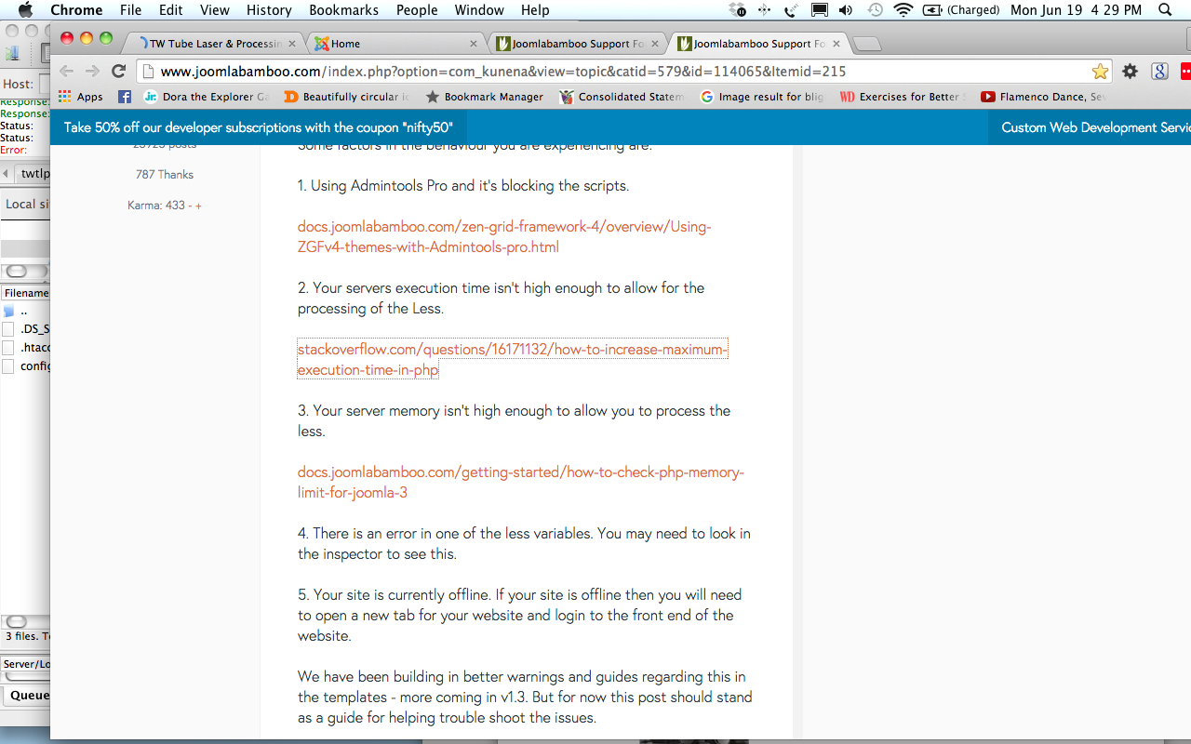Open Image result Google bookmark
Image resolution: width=1191 pixels, height=744 pixels.
762,97
